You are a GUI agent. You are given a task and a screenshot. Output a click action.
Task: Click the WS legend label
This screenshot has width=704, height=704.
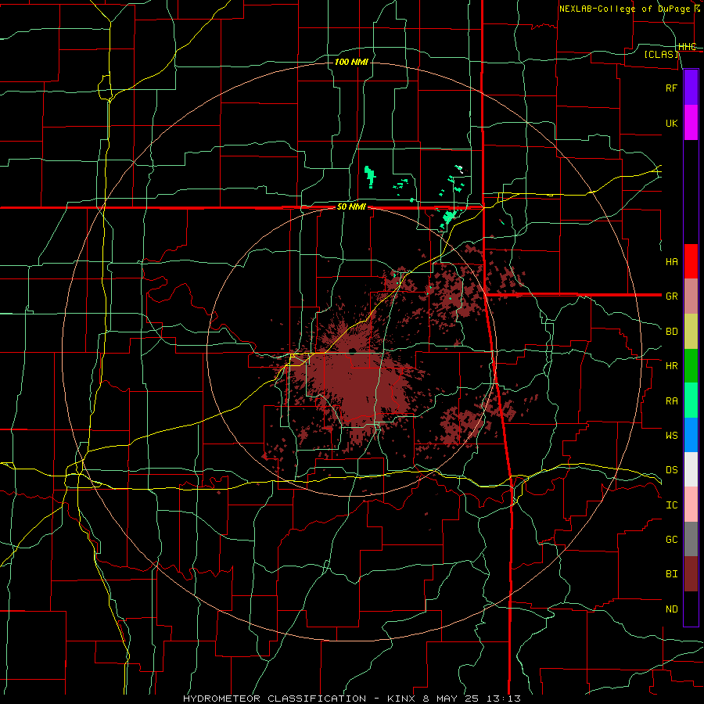point(671,435)
